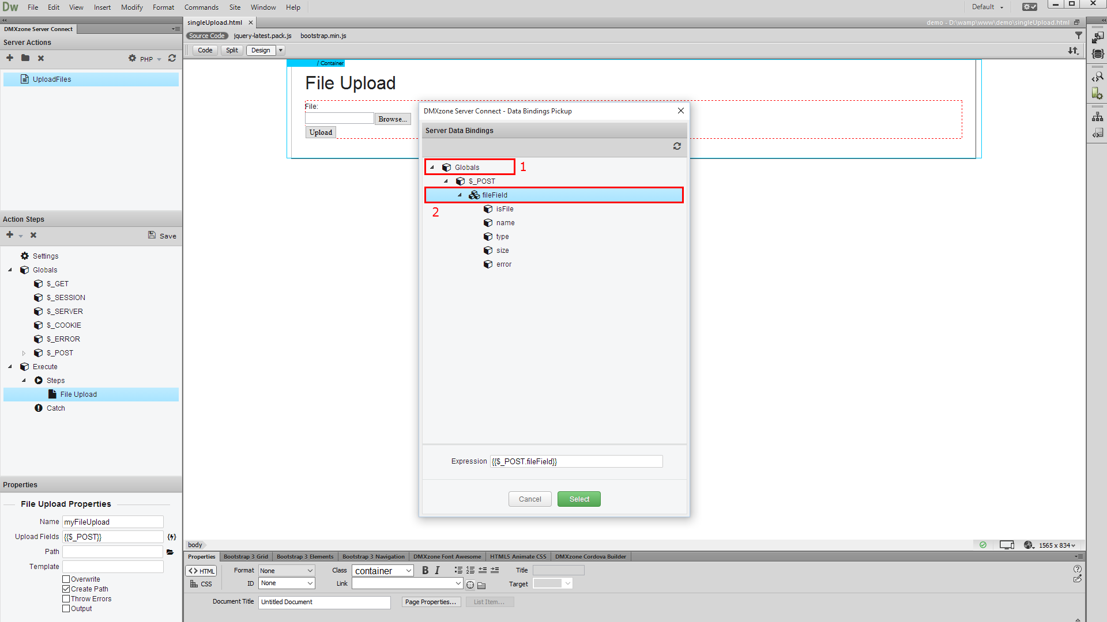Viewport: 1107px width, 622px height.
Task: Click the filter funnel icon in document toolbar
Action: pyautogui.click(x=1079, y=36)
